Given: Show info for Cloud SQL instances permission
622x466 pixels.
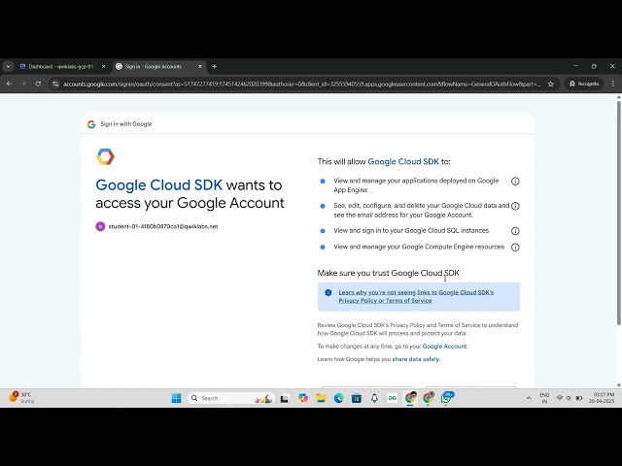Looking at the screenshot, I should 515,231.
